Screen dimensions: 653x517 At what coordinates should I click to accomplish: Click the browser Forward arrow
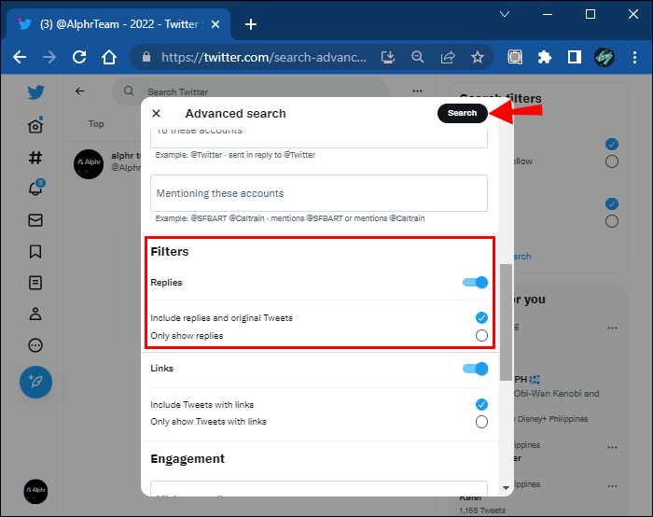pyautogui.click(x=49, y=57)
